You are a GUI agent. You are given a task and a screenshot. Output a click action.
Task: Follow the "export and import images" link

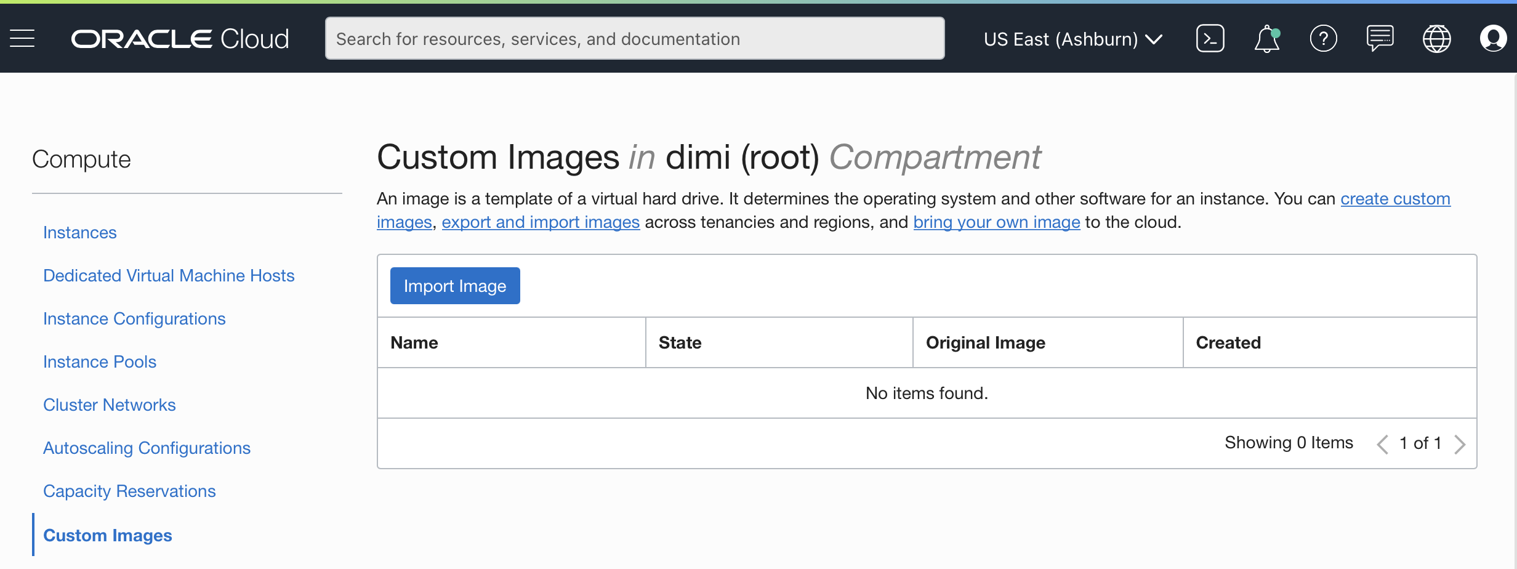tap(541, 222)
